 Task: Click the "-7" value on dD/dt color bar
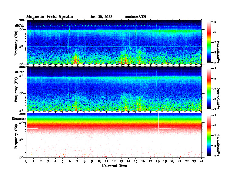215,89
